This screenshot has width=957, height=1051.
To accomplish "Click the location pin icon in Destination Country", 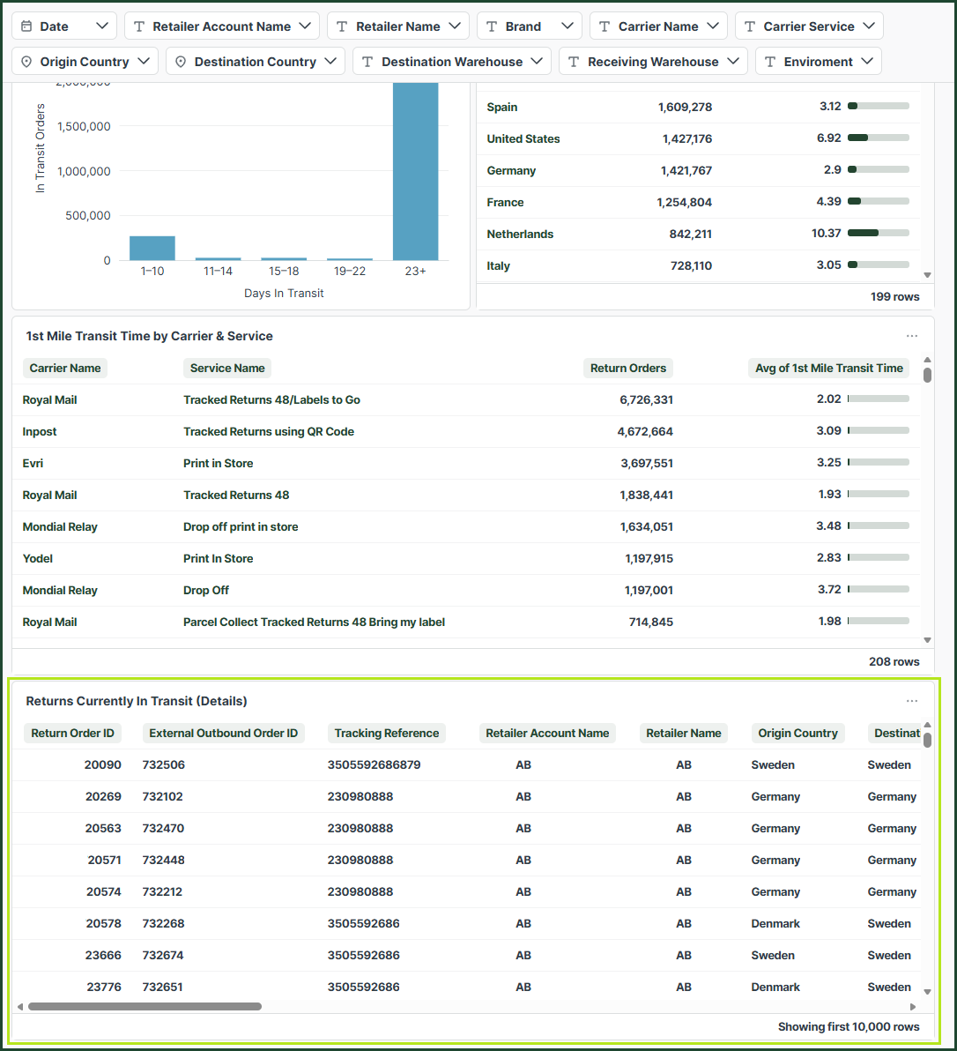I will pos(181,62).
